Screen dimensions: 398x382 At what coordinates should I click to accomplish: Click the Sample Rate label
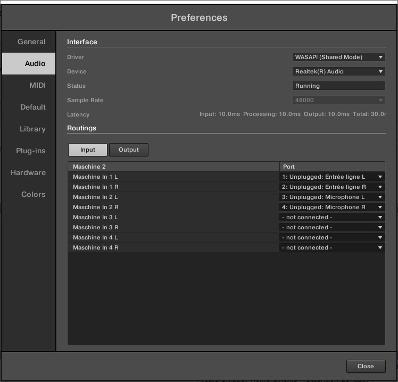[x=85, y=100]
